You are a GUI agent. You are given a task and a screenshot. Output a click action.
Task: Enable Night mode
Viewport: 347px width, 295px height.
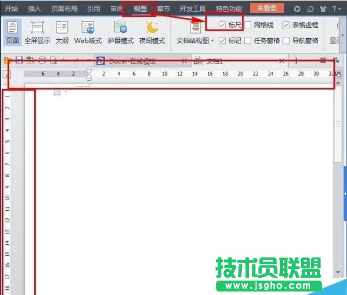point(152,32)
